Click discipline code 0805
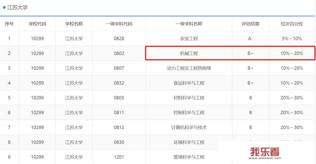 coord(119,98)
